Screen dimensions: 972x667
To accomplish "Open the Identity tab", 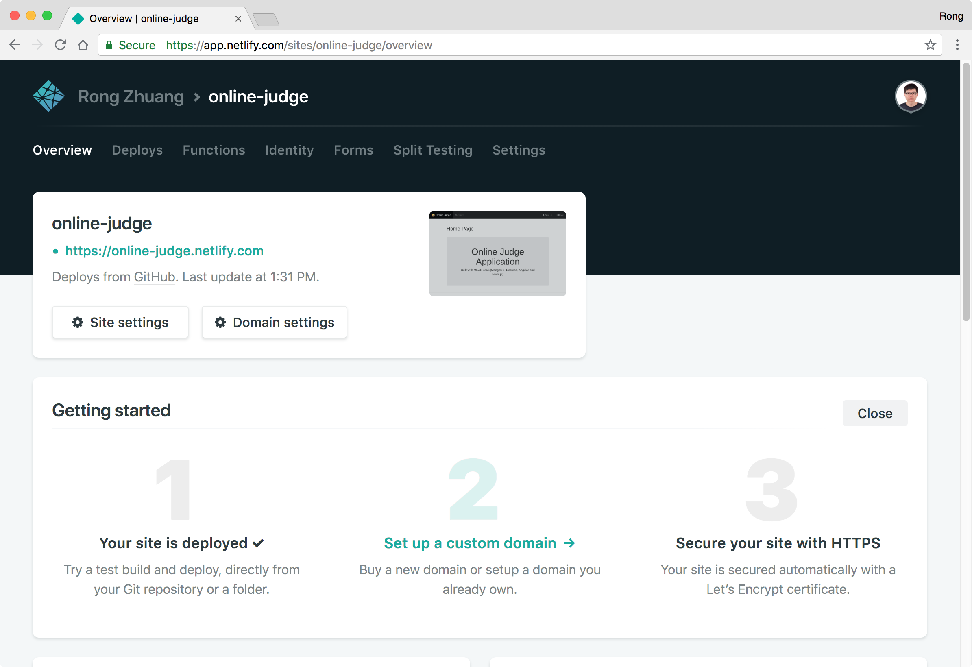I will pos(289,150).
